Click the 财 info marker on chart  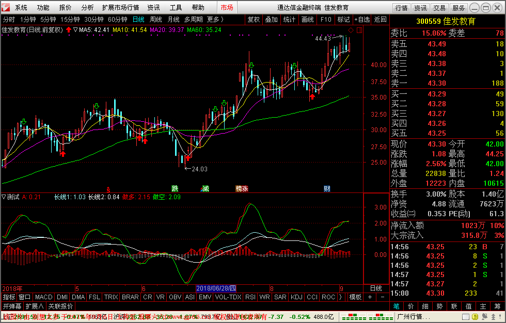[x=327, y=188]
